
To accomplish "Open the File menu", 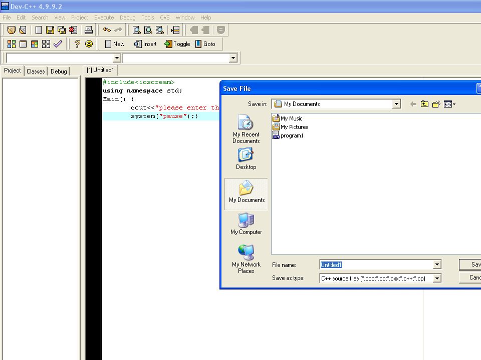I will coord(7,17).
